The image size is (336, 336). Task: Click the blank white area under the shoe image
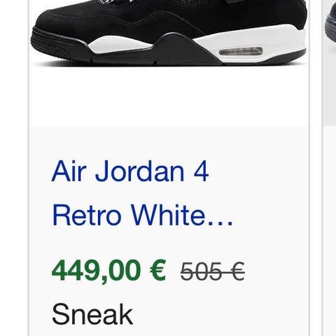click(x=169, y=97)
